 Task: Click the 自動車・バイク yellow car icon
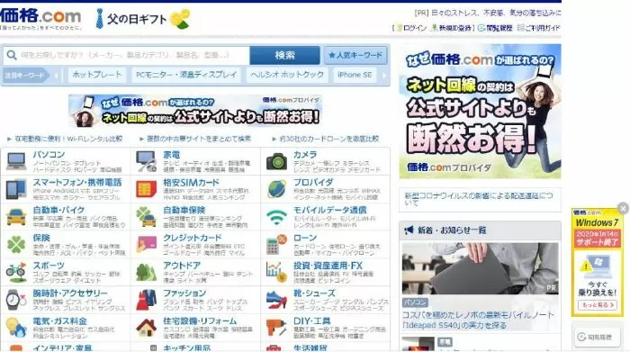(x=16, y=217)
